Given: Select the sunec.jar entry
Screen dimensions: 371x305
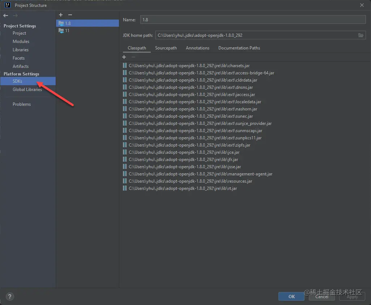Looking at the screenshot, I should click(x=191, y=116).
